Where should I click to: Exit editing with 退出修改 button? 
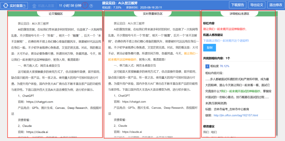click(x=275, y=5)
